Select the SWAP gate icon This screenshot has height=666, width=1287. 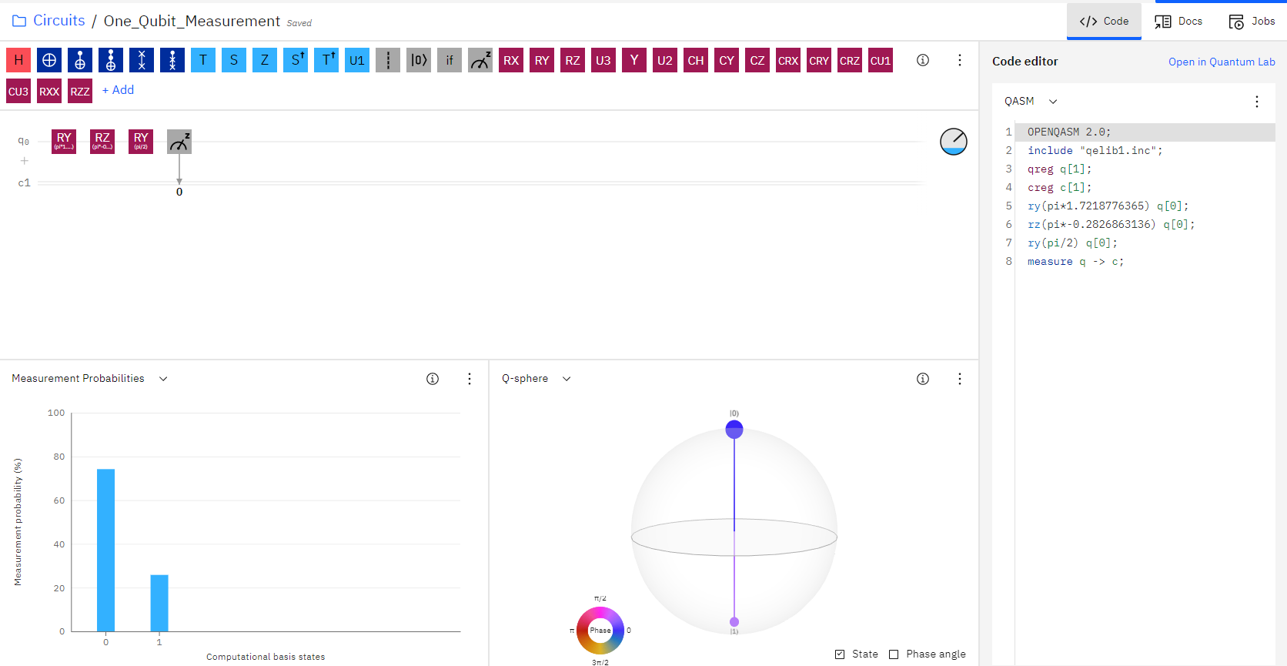point(142,60)
